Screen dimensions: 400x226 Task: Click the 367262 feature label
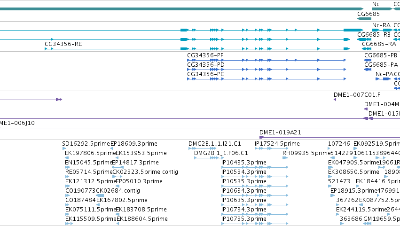(x=347, y=200)
